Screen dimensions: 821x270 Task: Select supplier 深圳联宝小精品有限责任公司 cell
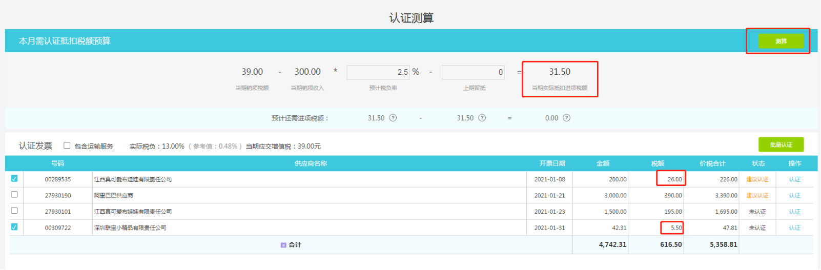(310, 228)
